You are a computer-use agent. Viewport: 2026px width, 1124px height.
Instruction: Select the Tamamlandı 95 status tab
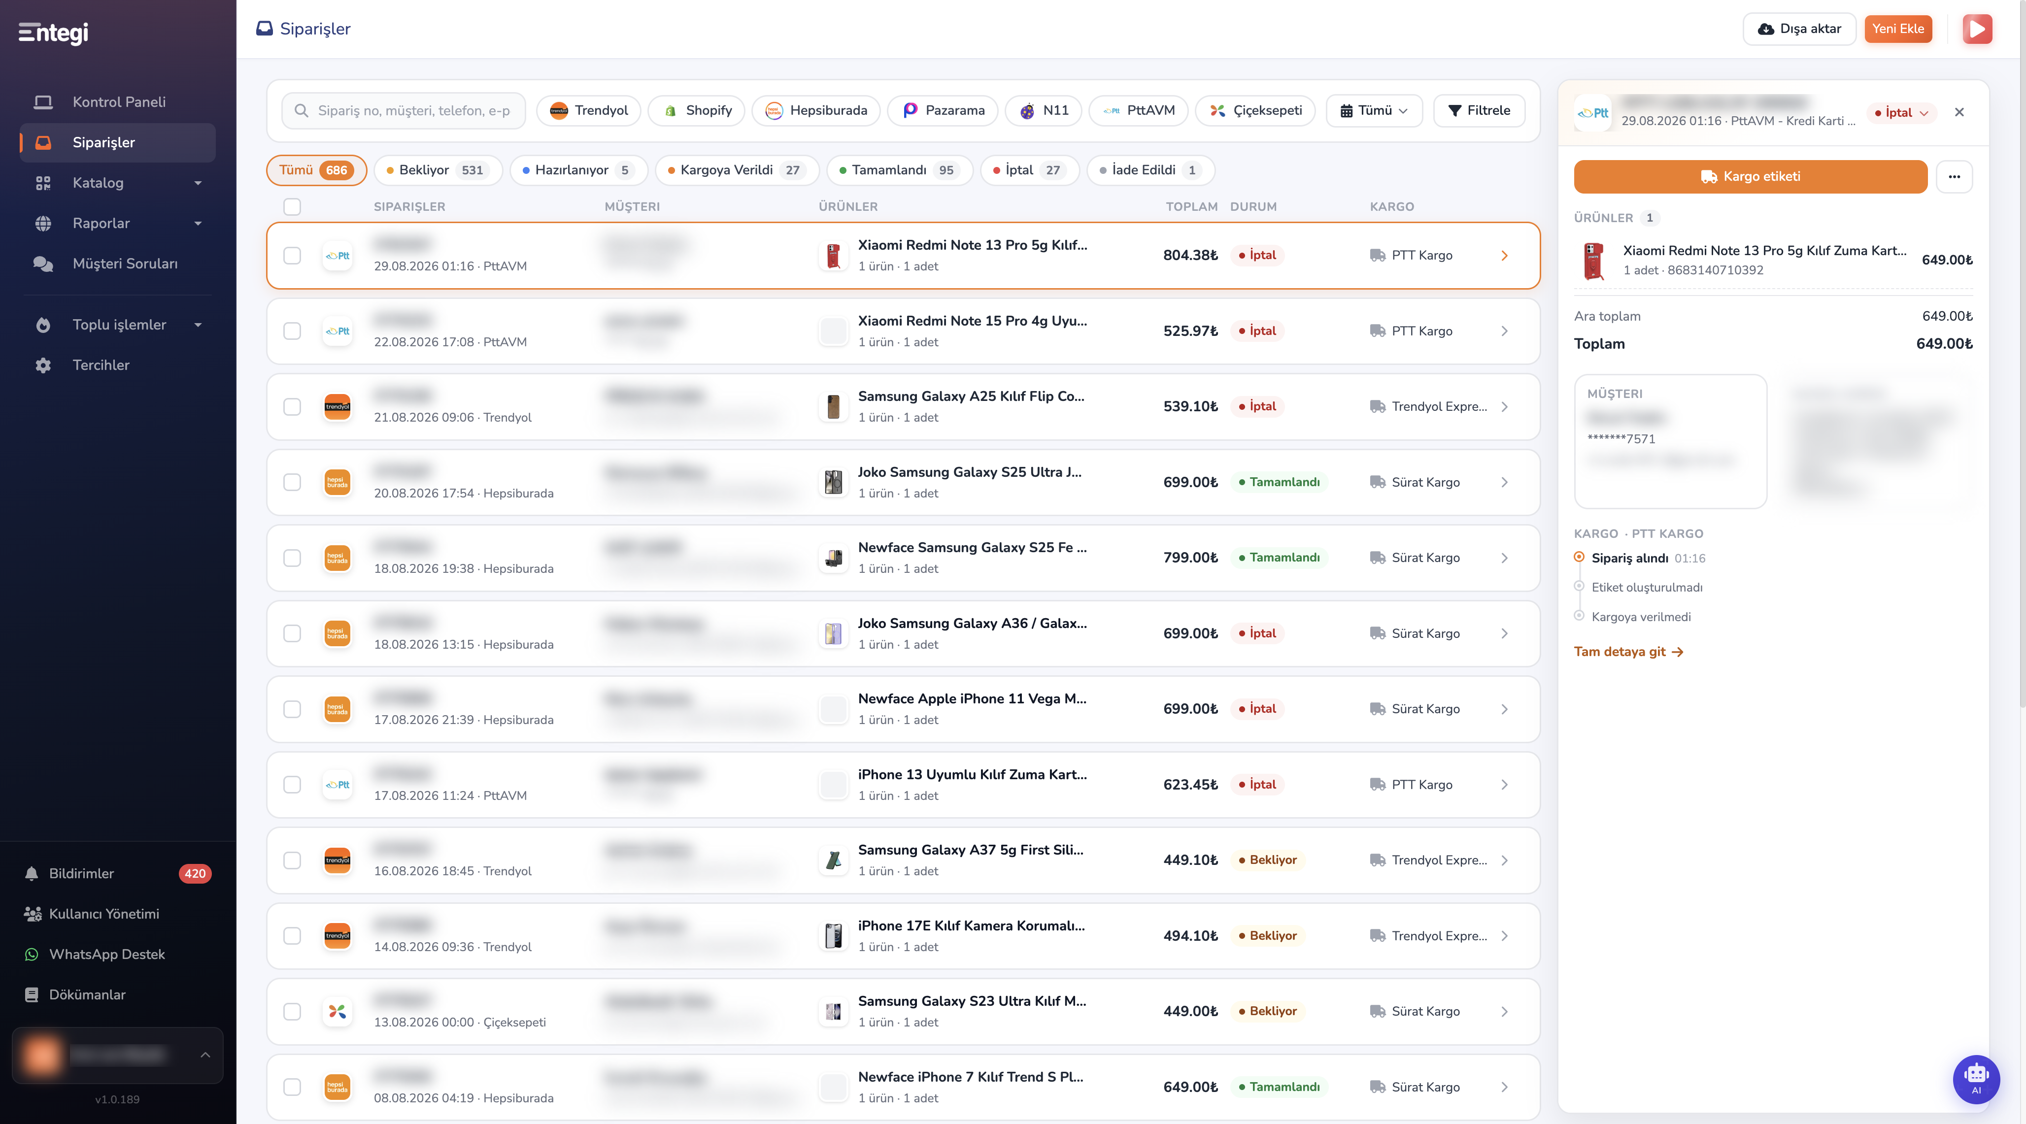(x=900, y=170)
